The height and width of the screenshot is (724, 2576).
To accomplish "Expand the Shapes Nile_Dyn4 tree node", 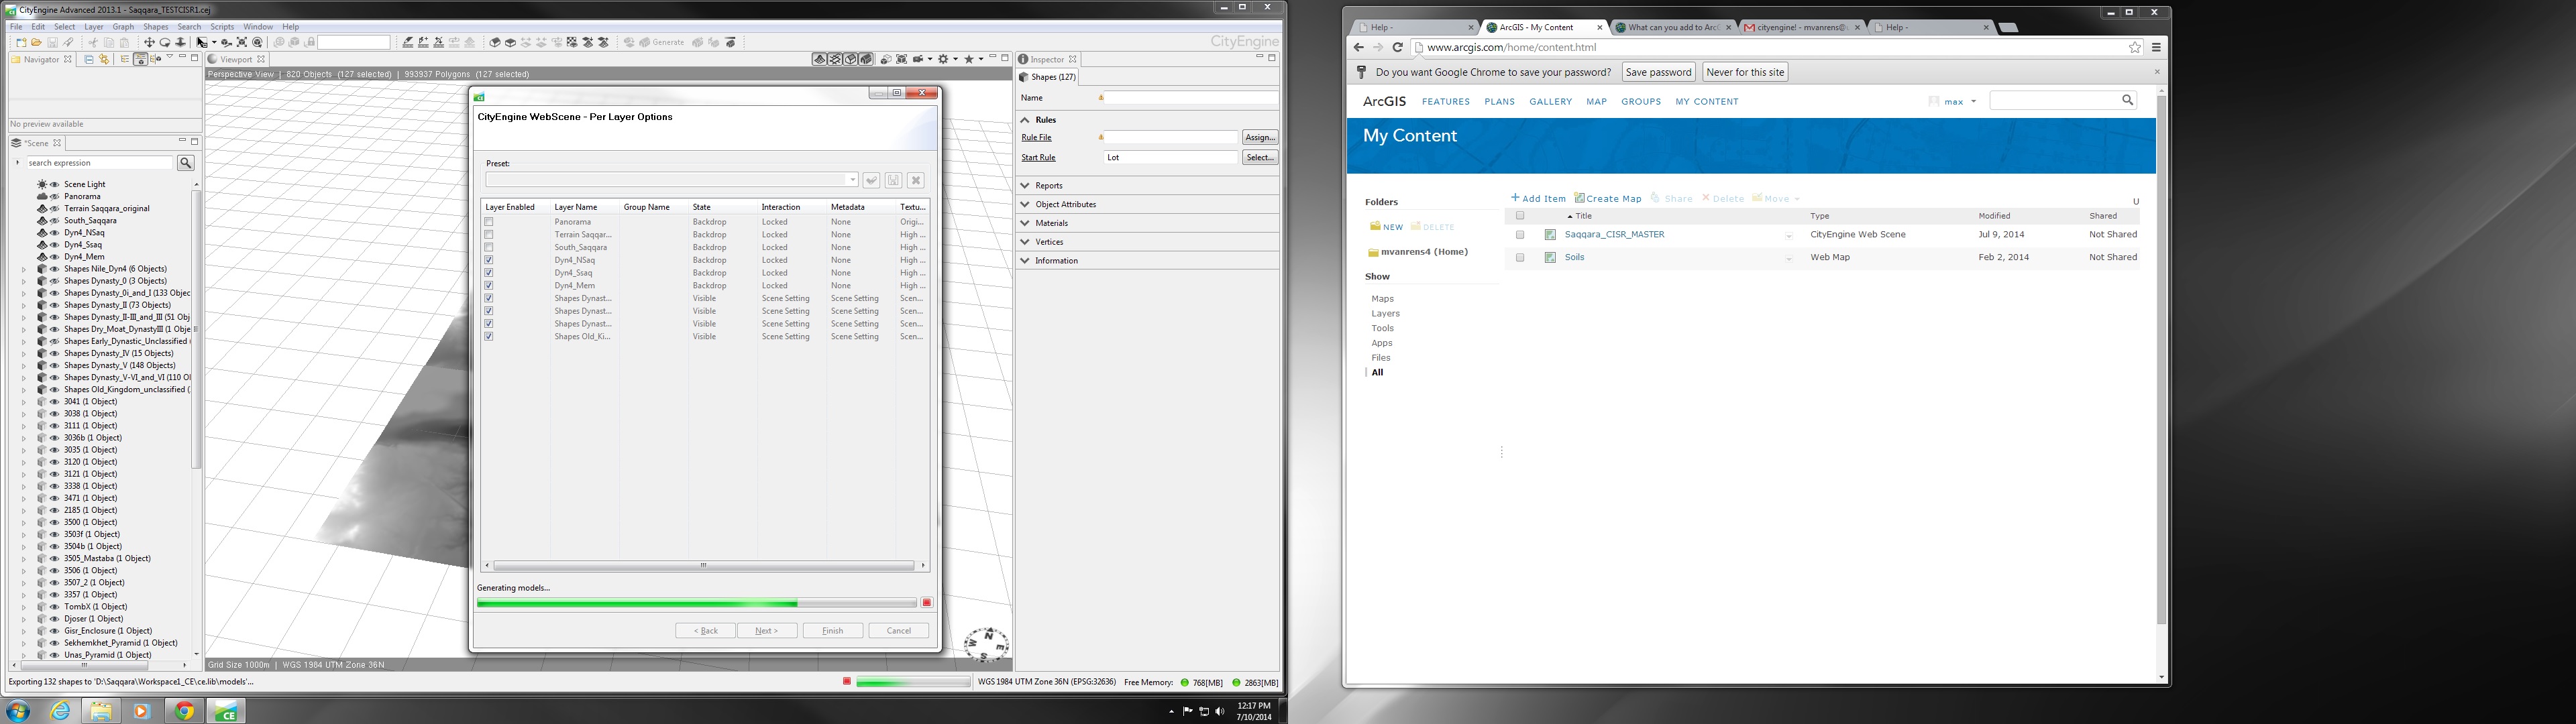I will click(x=24, y=269).
